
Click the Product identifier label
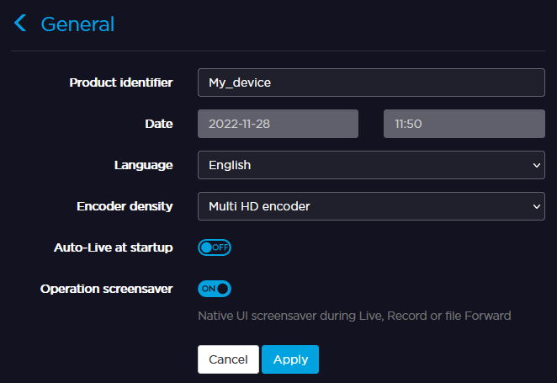(121, 82)
